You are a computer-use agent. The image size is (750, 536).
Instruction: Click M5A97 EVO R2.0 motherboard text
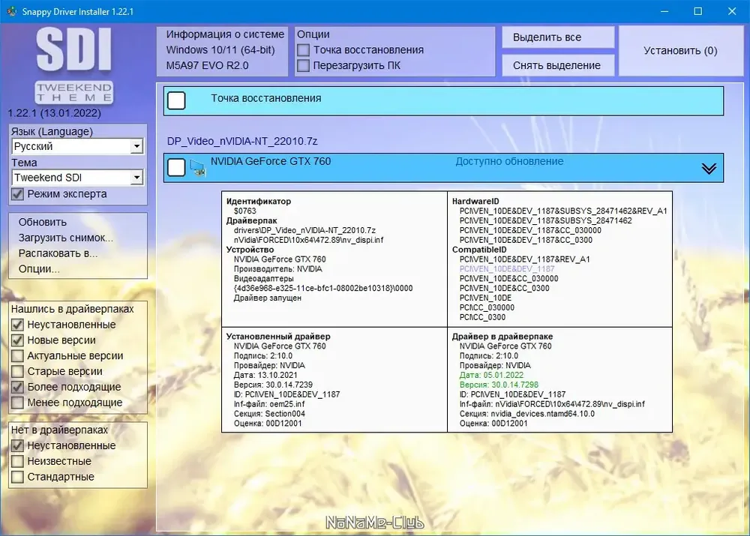point(207,65)
